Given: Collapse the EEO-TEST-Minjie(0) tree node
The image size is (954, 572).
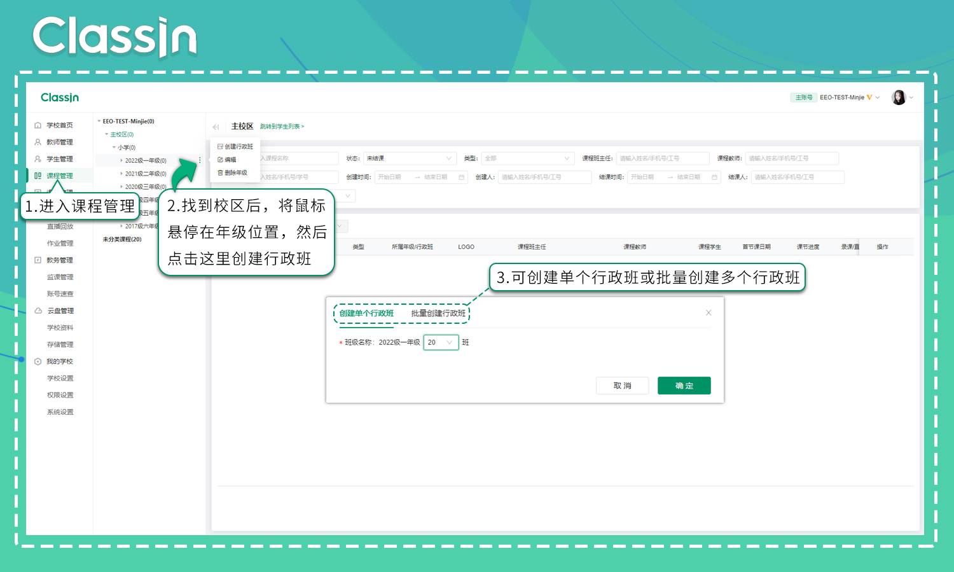Looking at the screenshot, I should point(99,121).
